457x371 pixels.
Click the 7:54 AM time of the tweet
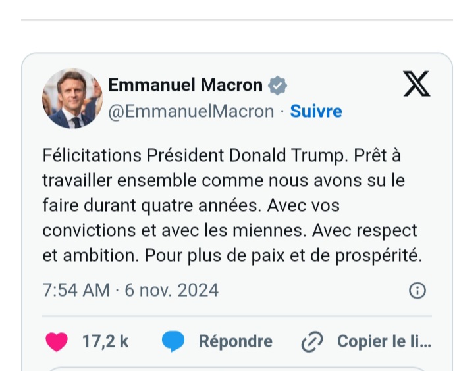(76, 290)
